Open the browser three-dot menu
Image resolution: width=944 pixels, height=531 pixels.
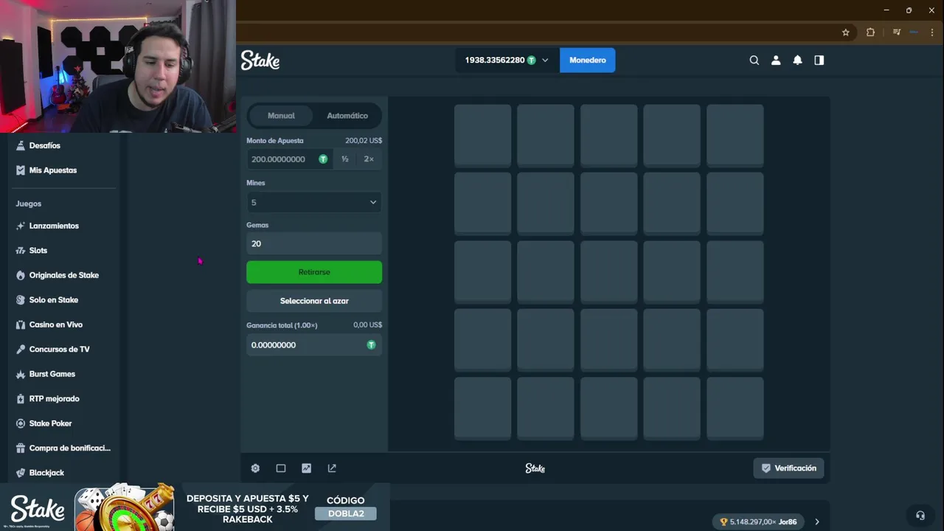[933, 32]
